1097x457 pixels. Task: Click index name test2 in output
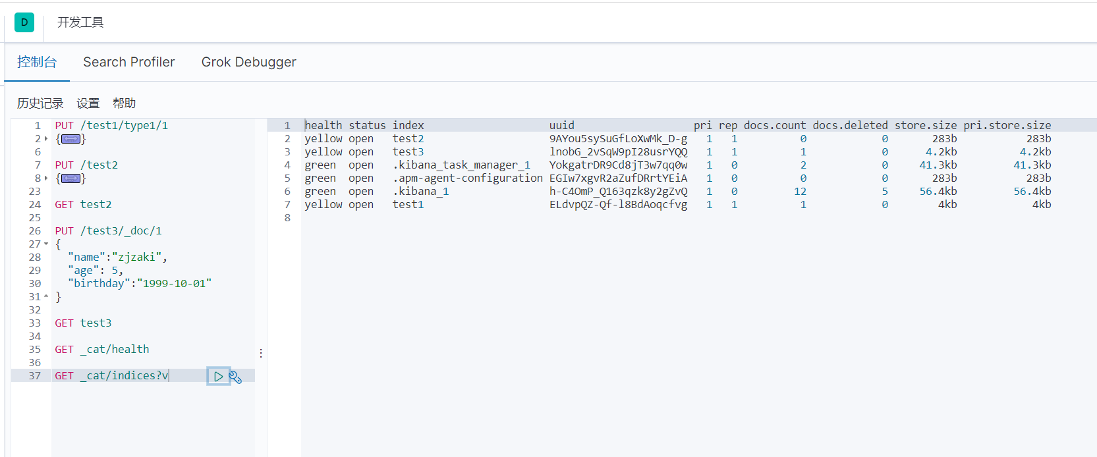coord(408,139)
